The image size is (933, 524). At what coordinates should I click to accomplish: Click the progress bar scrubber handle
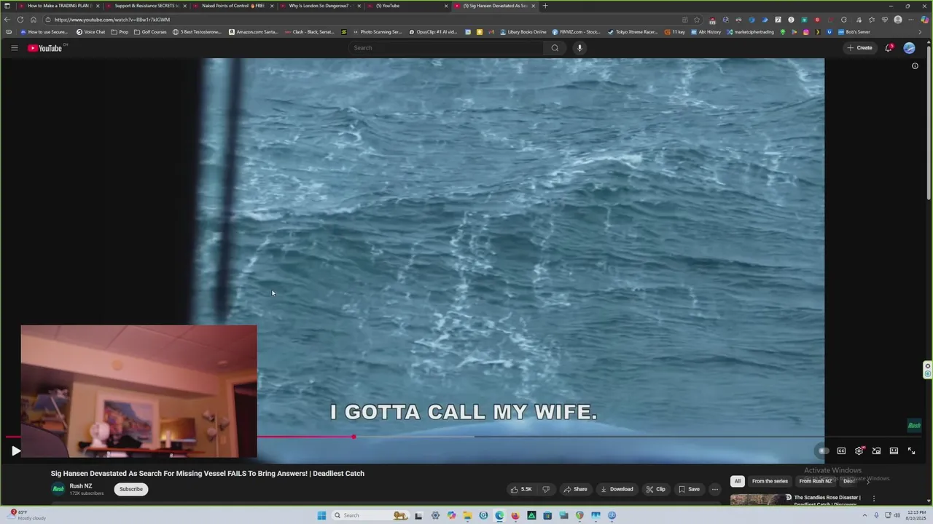pos(354,437)
